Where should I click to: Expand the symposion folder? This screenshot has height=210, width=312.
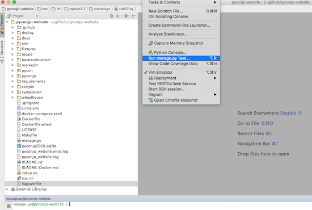12,92
